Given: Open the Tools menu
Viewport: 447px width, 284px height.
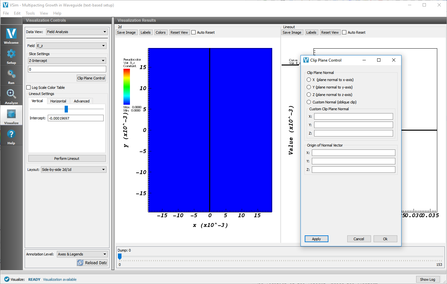Looking at the screenshot, I should coord(30,13).
